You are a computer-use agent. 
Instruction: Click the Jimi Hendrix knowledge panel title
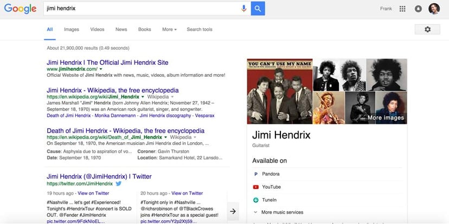[x=281, y=135]
